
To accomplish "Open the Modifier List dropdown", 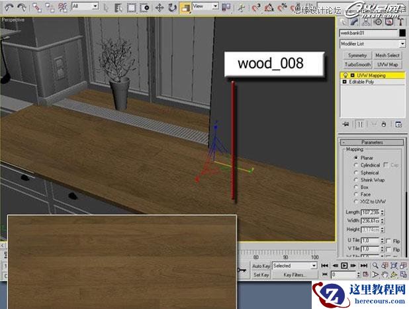I will click(372, 44).
